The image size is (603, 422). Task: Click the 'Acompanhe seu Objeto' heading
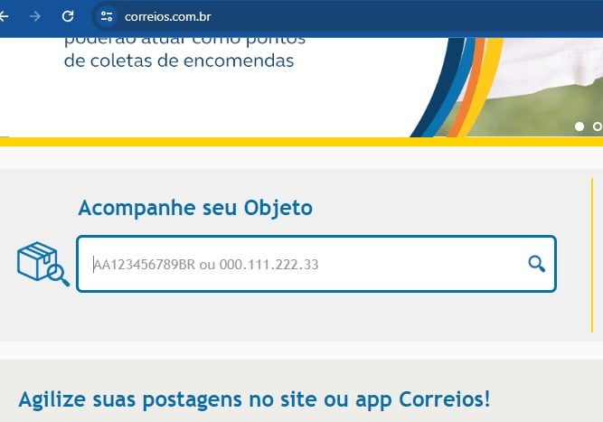click(195, 209)
